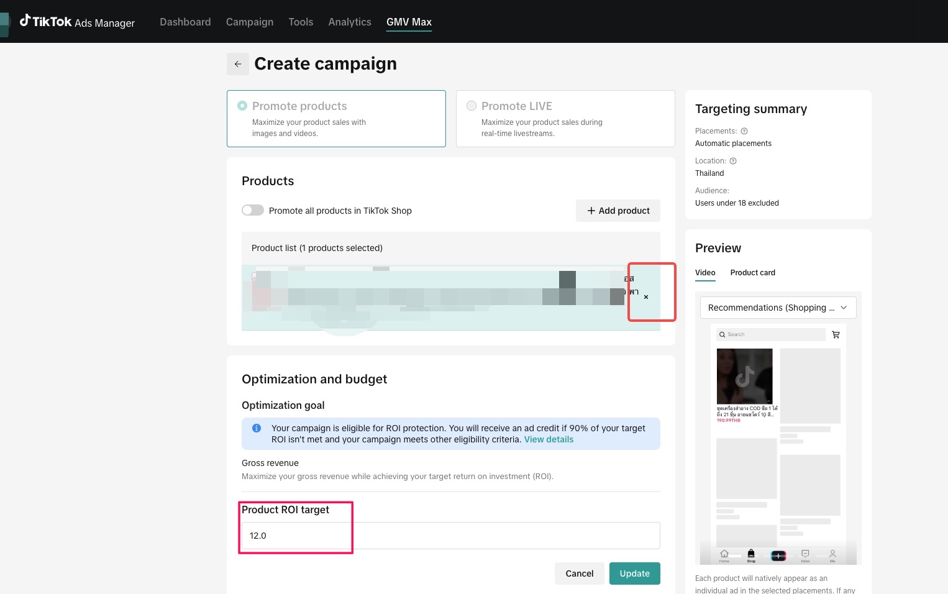Click the Placements help question mark icon
The width and height of the screenshot is (948, 594).
click(x=744, y=131)
